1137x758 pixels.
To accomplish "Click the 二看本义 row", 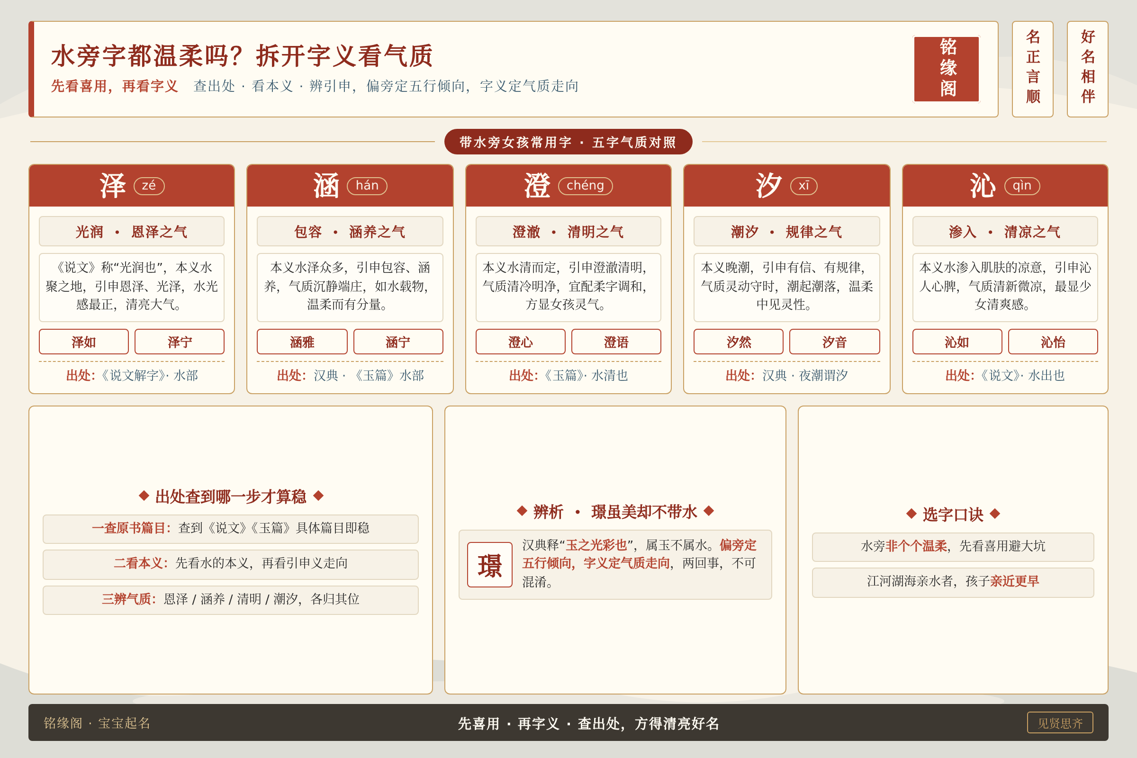I will [231, 564].
